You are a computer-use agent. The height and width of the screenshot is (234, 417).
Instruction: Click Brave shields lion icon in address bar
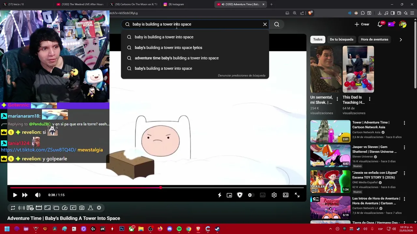coord(310,13)
